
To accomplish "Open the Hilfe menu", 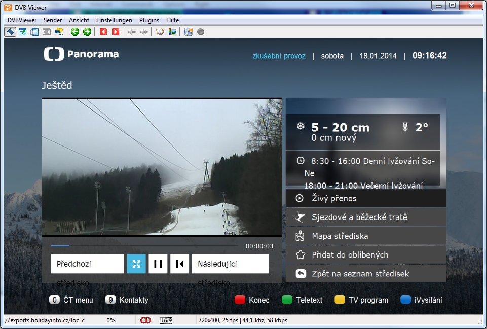I will point(172,20).
